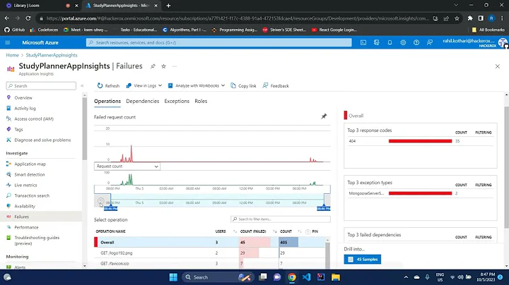Open Live metrics

(x=25, y=185)
